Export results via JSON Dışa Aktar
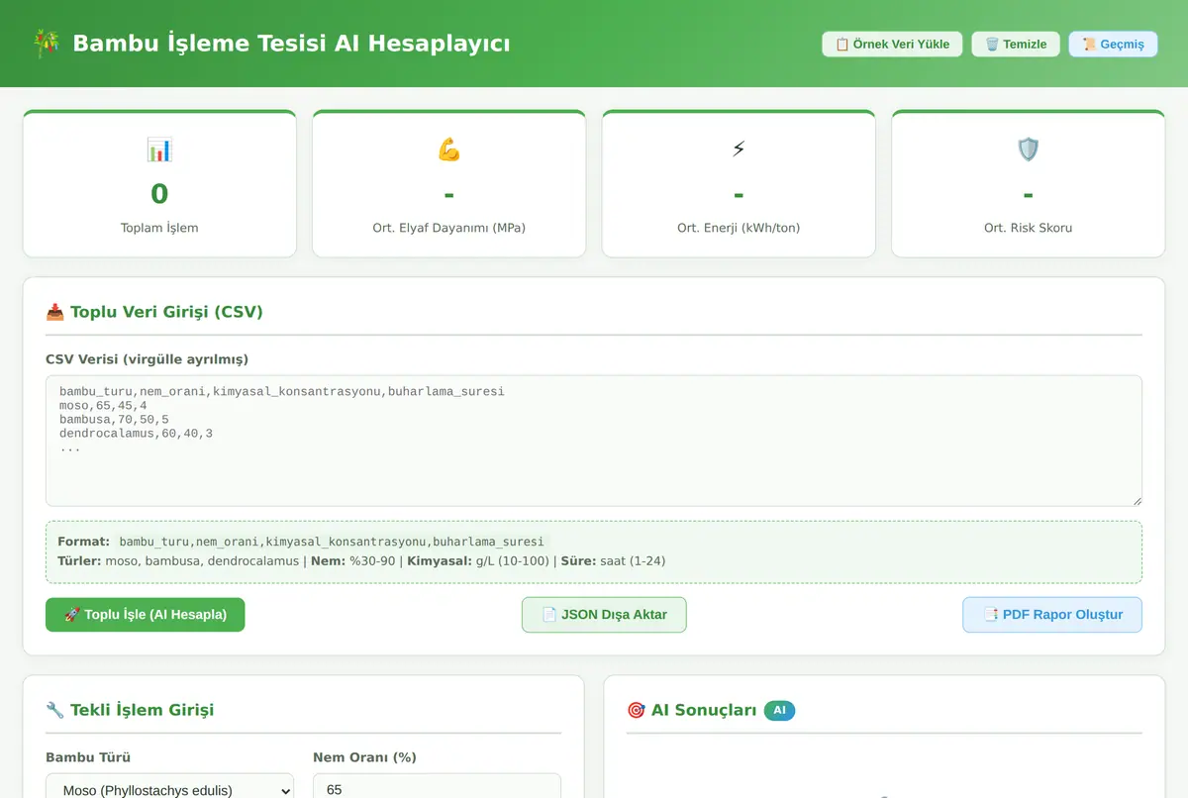This screenshot has height=798, width=1188. click(x=604, y=614)
